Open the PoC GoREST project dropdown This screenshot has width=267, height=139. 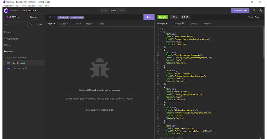pos(29,11)
